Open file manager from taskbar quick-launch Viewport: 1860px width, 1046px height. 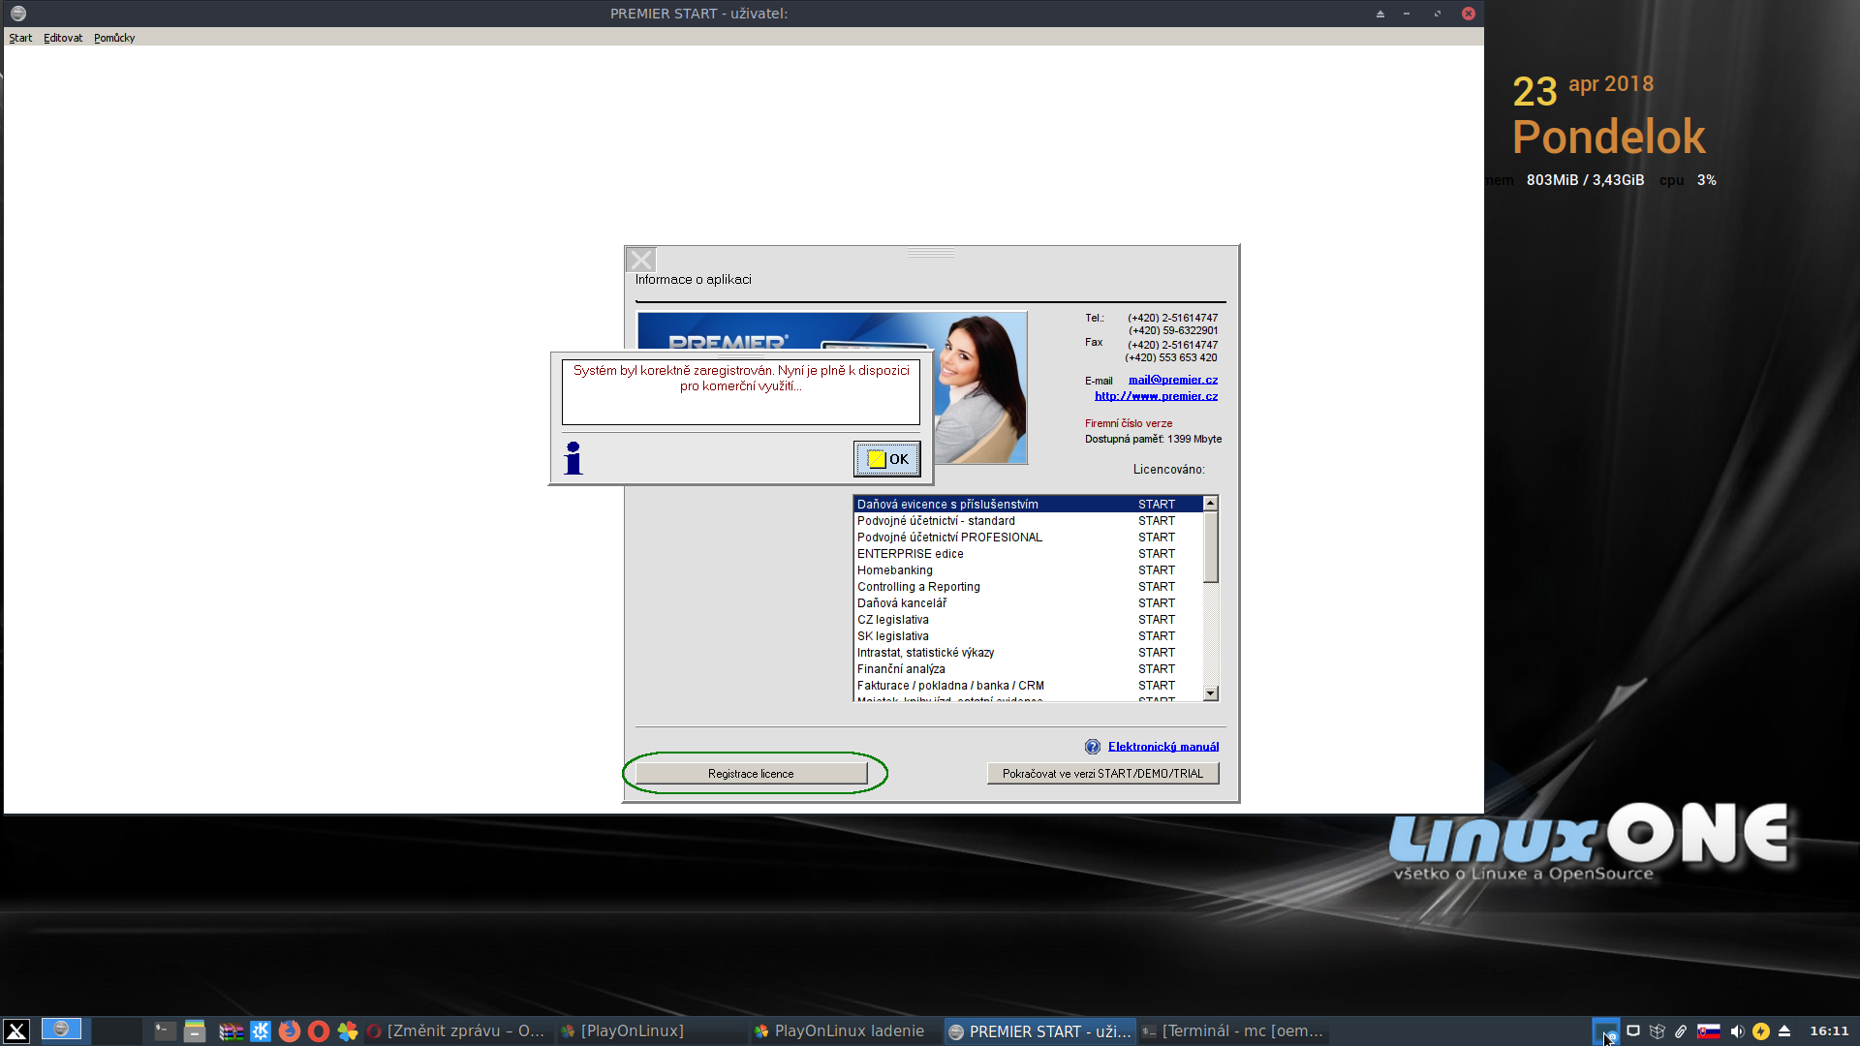pyautogui.click(x=195, y=1031)
